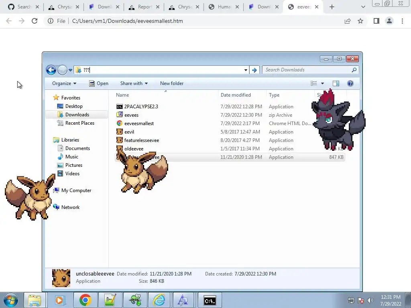Open the Windows Start menu
The image size is (411, 308).
pyautogui.click(x=11, y=300)
